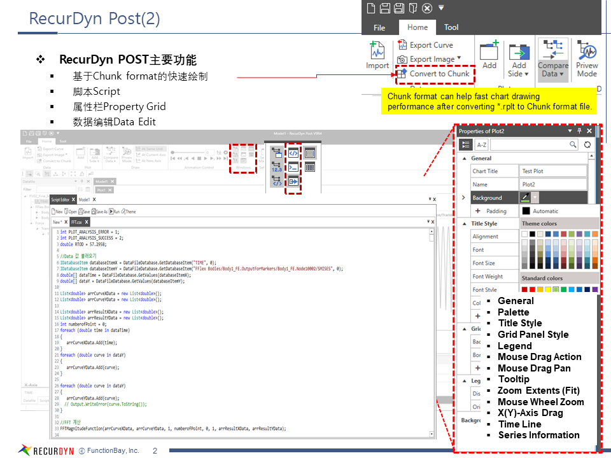
Task: Open the Export Image dropdown
Action: point(459,59)
